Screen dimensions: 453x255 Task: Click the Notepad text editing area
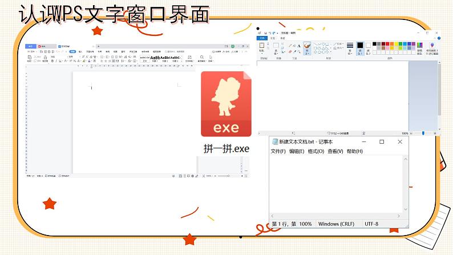tap(336, 184)
